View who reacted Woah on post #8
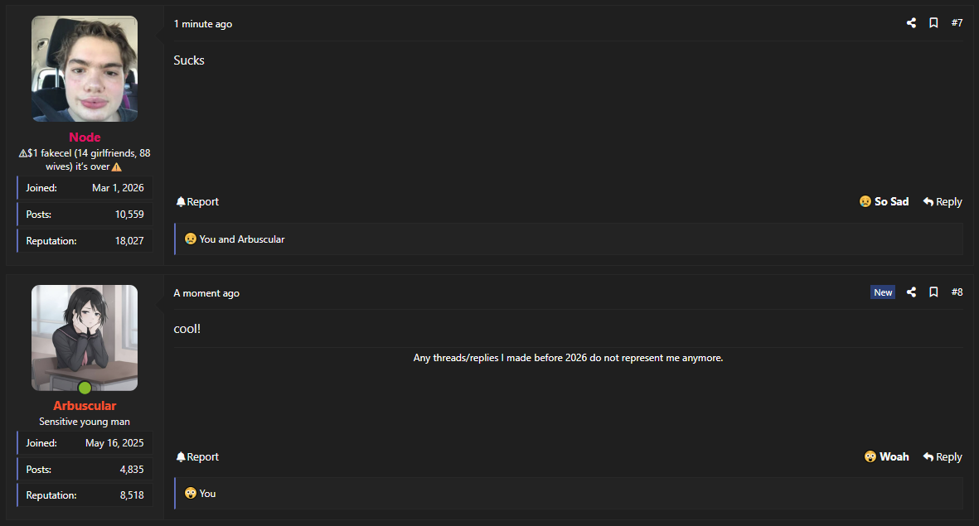This screenshot has height=526, width=979. [207, 494]
